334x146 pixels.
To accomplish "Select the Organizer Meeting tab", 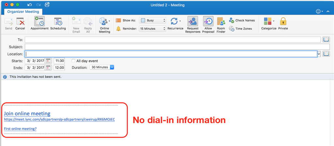I will (x=23, y=12).
